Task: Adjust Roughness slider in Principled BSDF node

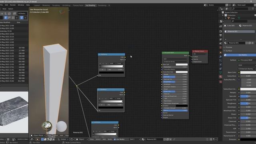Action: (175, 82)
